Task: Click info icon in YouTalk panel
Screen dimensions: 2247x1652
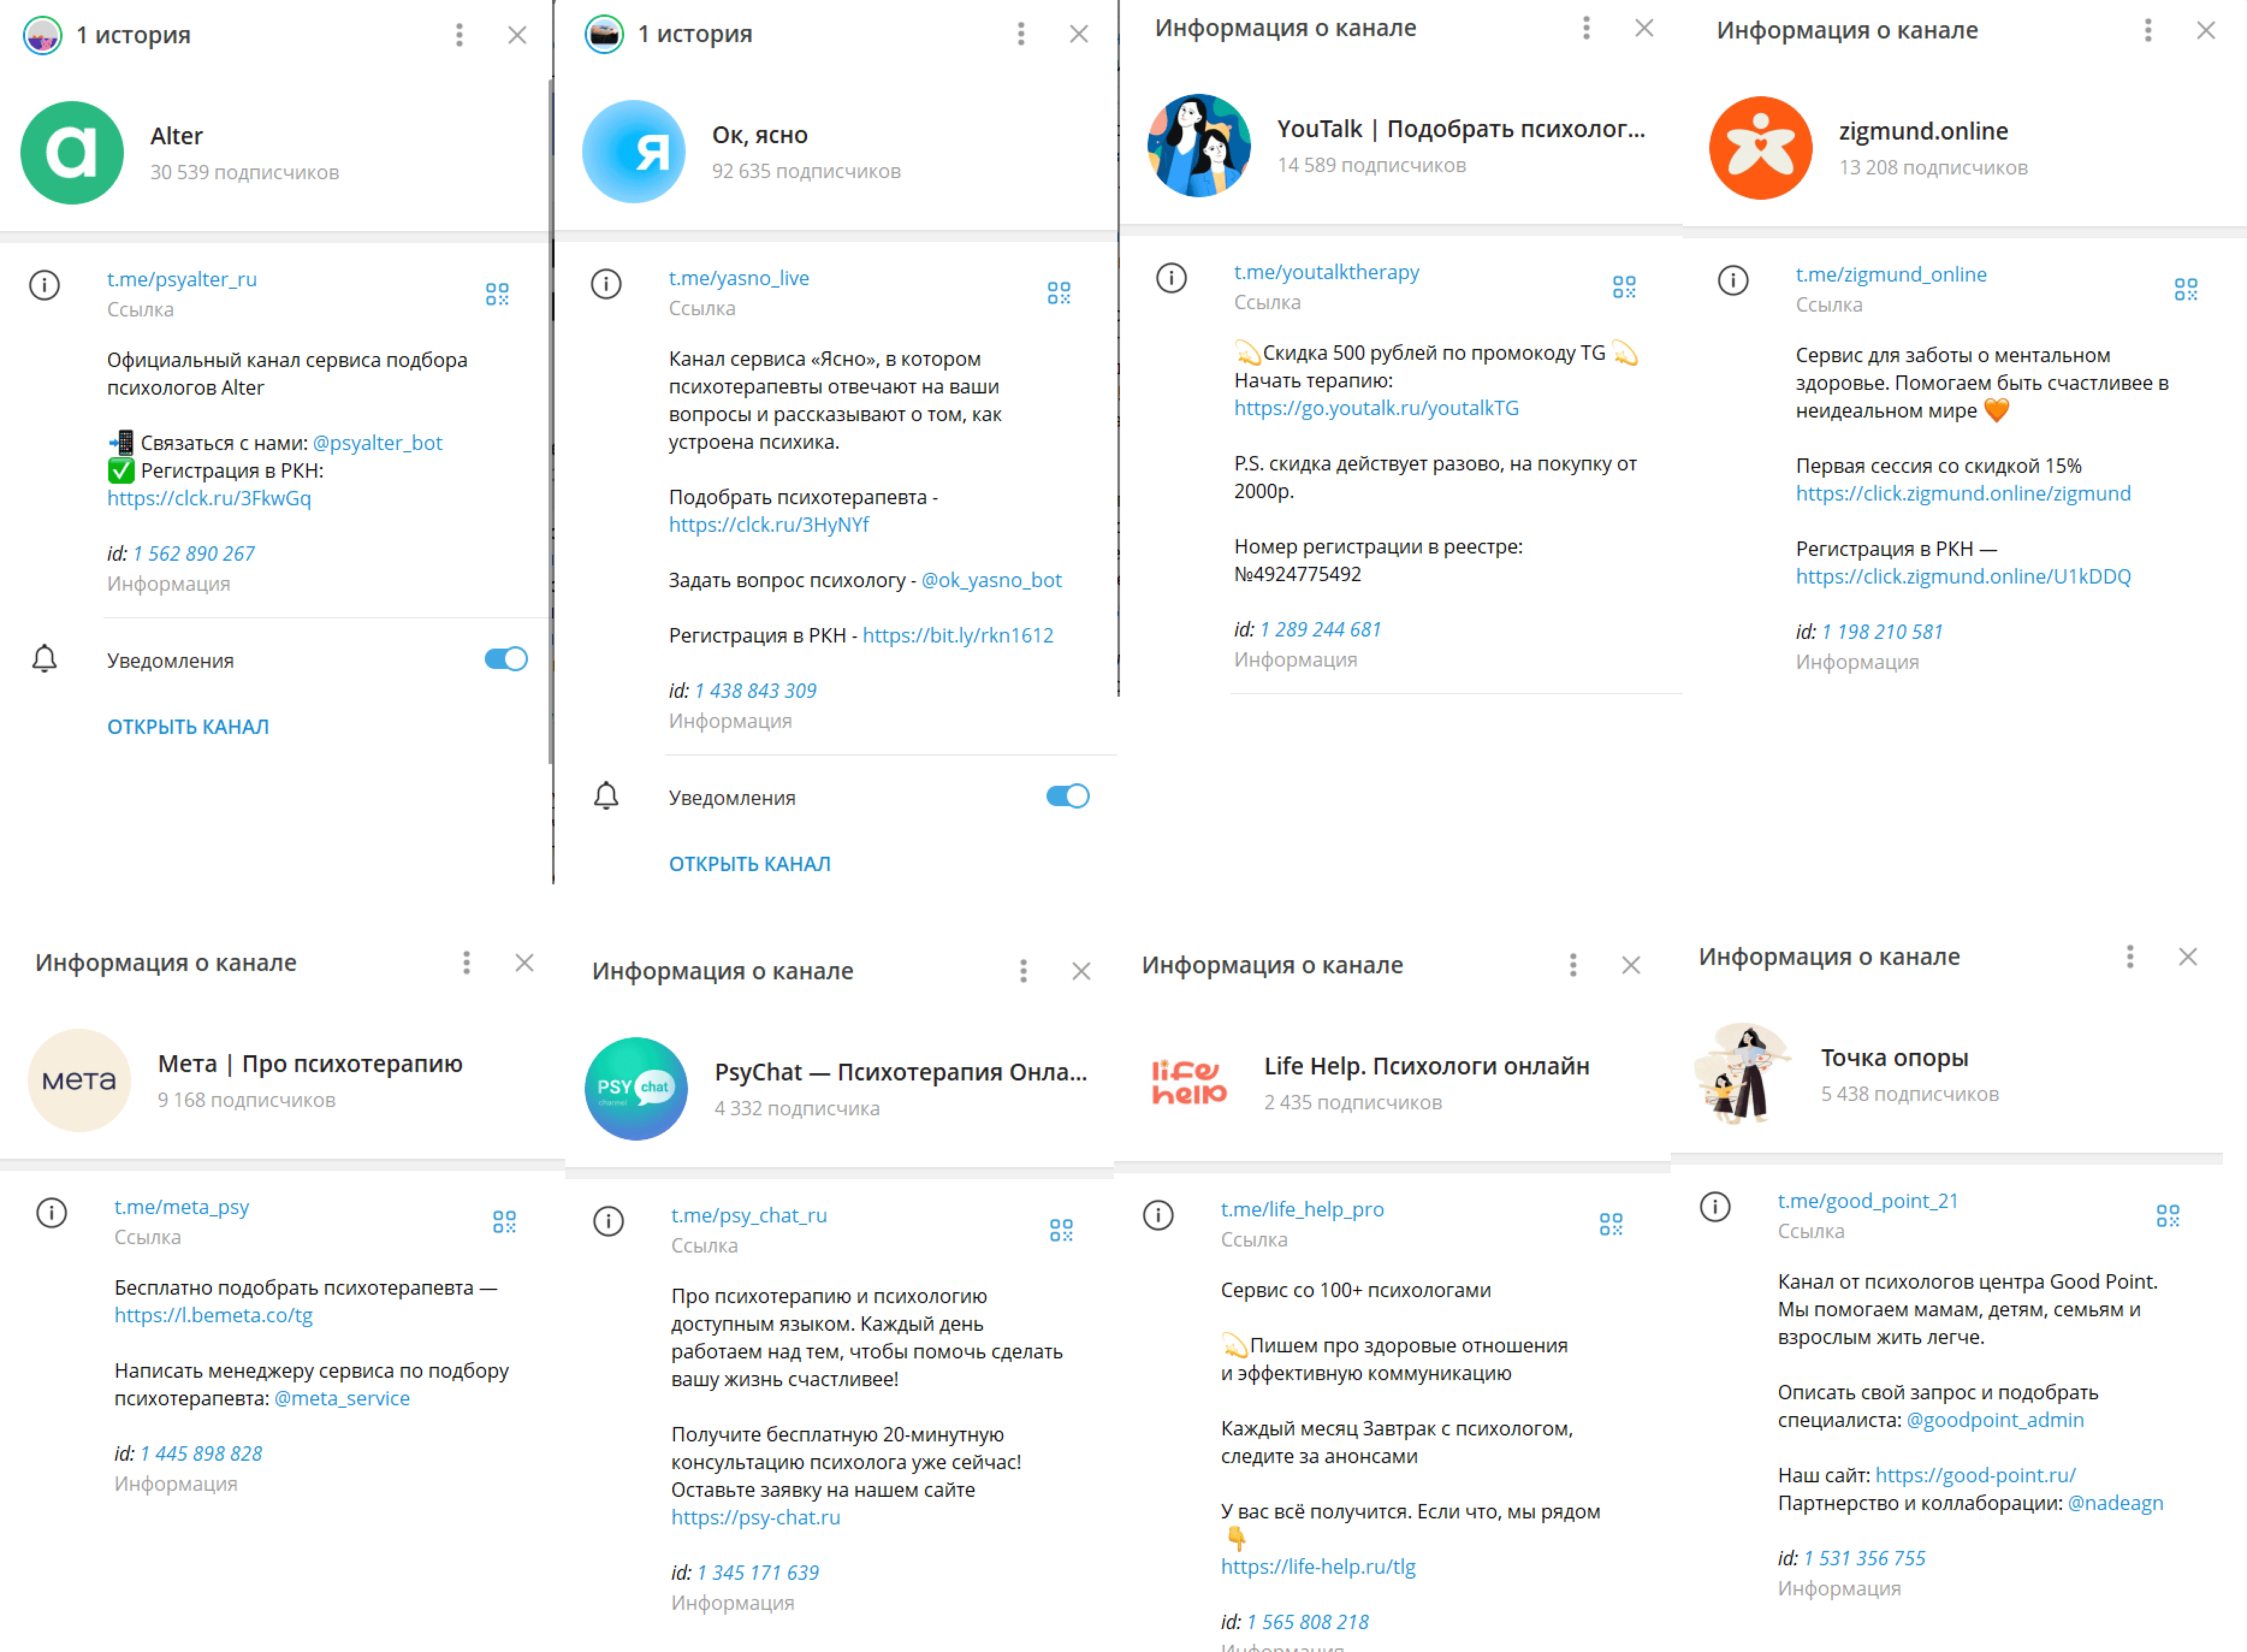Action: coord(1172,278)
